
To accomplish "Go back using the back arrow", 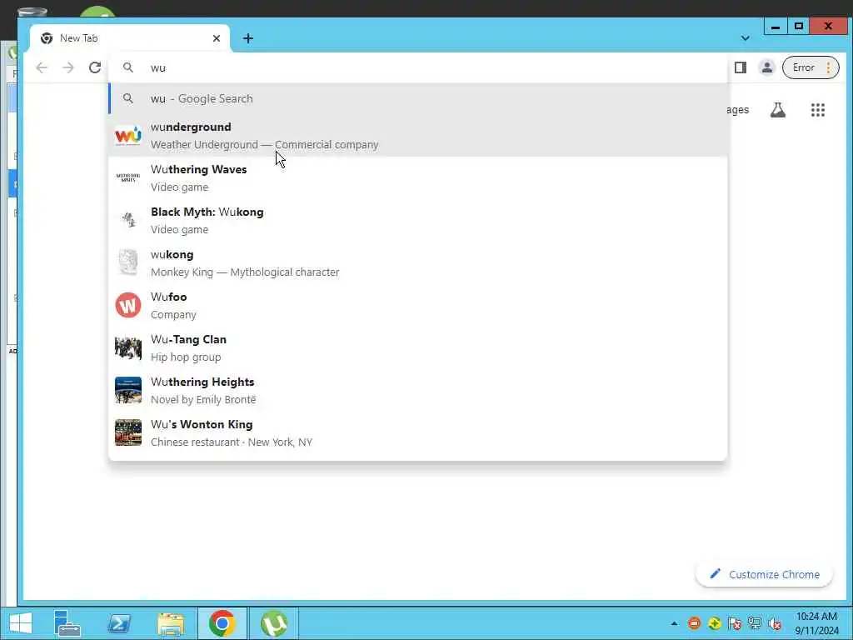I will click(x=42, y=67).
